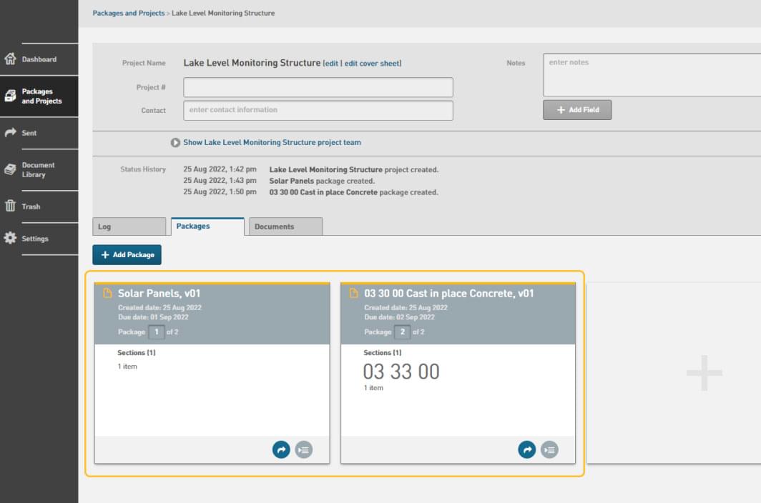Click grey list icon on Cast in place Concrete card
Image resolution: width=761 pixels, height=503 pixels.
(x=550, y=449)
